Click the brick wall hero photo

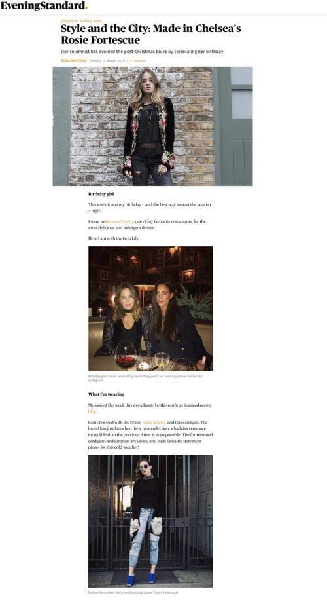click(152, 126)
